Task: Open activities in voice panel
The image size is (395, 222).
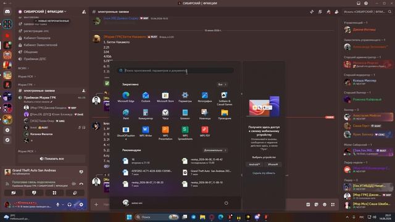Action: tap(54, 193)
